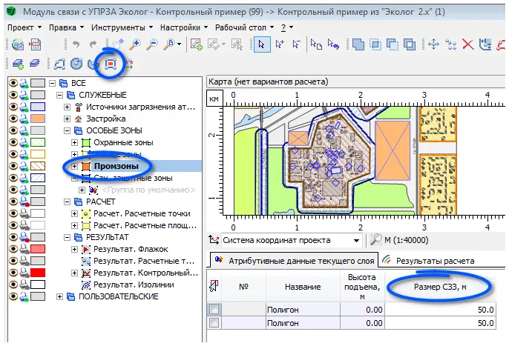Select the Результат. Изолинии tree item

[134, 285]
